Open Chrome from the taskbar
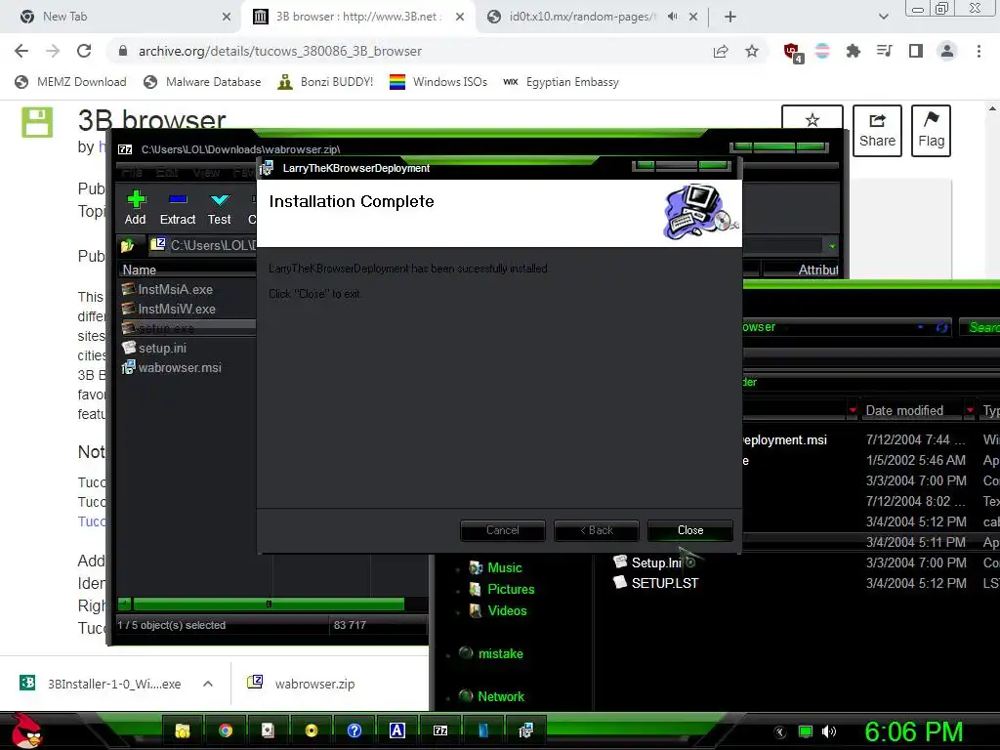This screenshot has height=750, width=1000. pyautogui.click(x=226, y=730)
